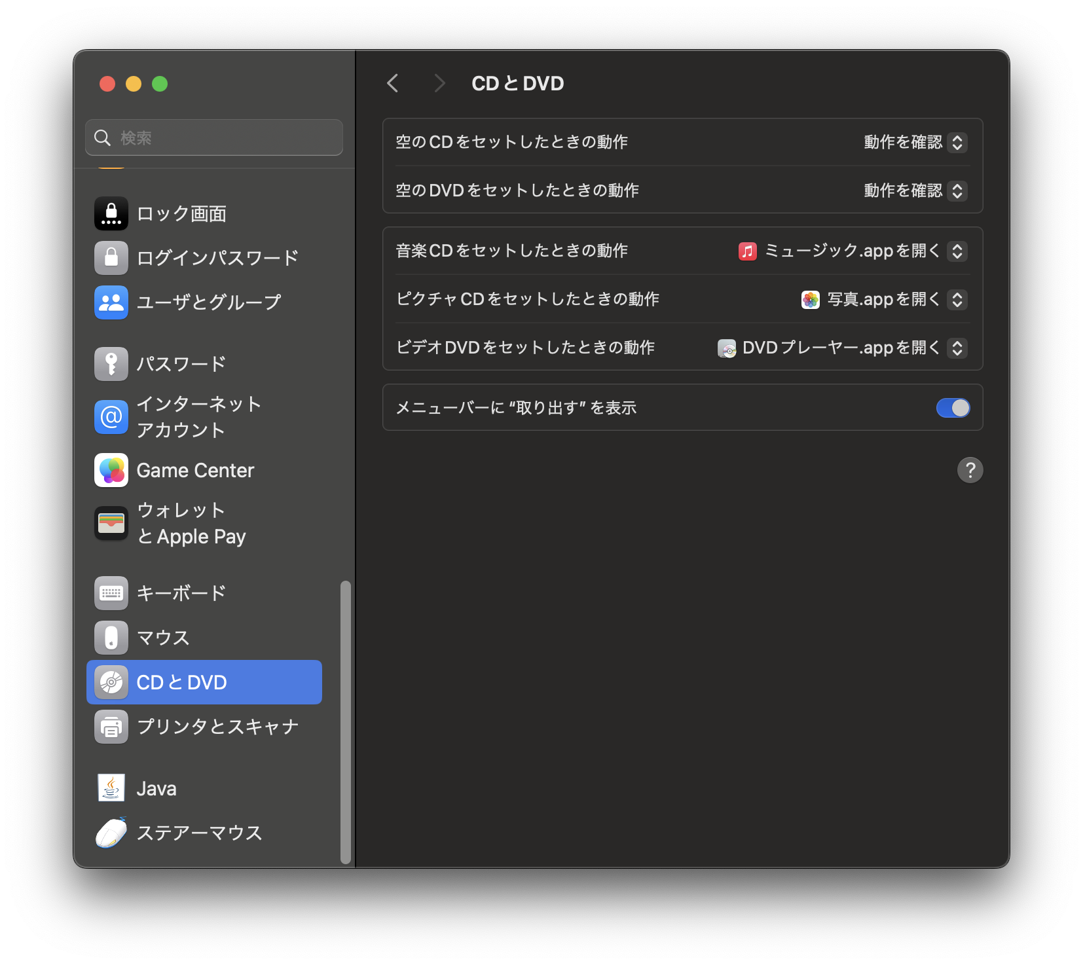1083x965 pixels.
Task: Click the yellow minimize window button
Action: [134, 84]
